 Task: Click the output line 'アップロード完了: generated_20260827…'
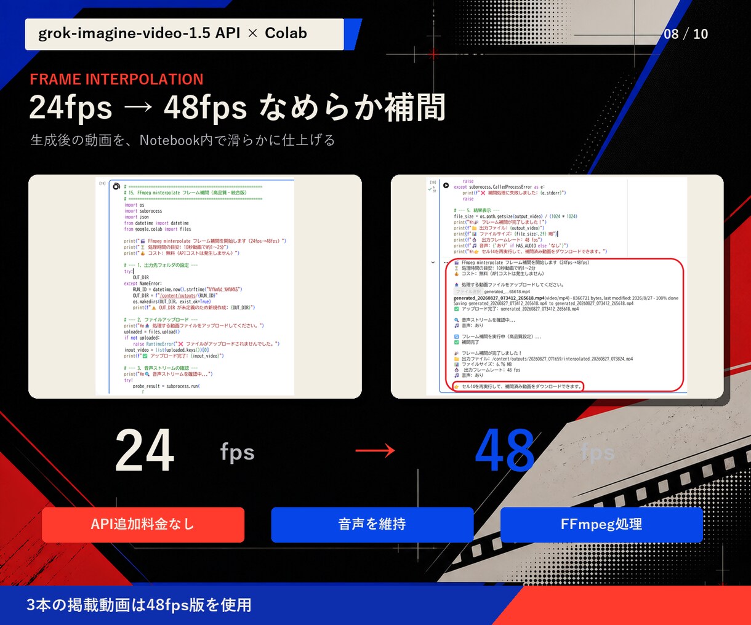tap(516, 309)
